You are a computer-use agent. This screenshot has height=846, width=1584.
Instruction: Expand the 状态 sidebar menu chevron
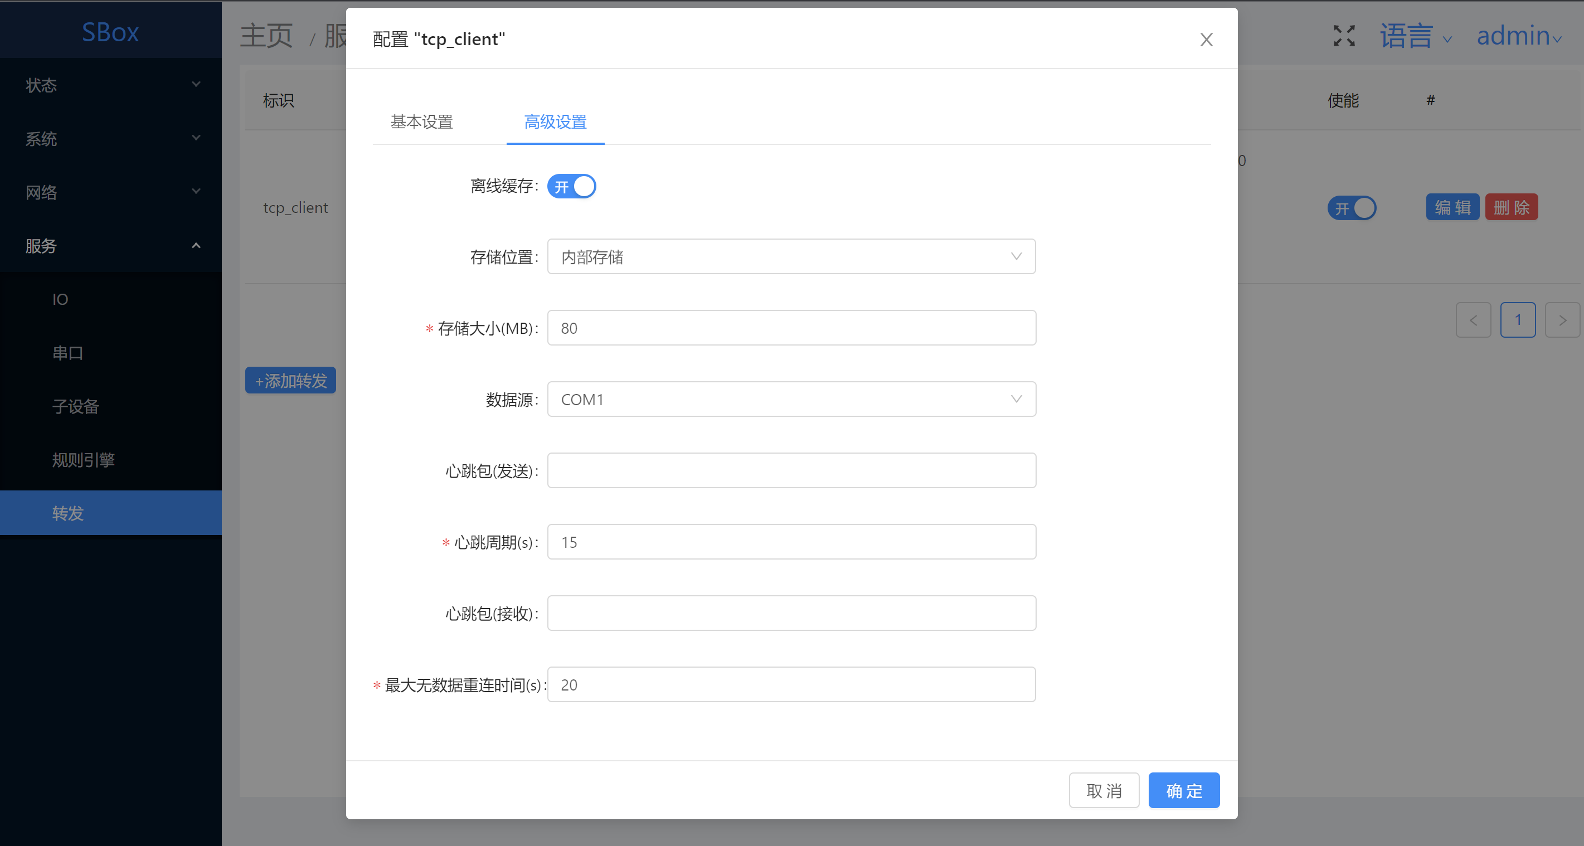[x=196, y=84]
